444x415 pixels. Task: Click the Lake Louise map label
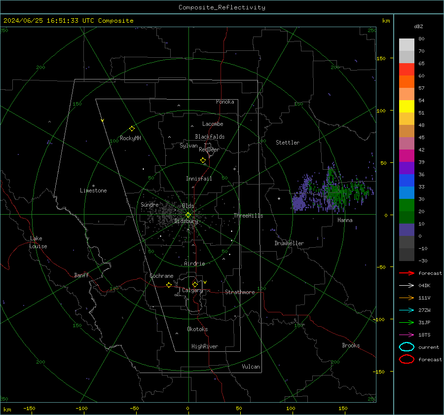(x=38, y=242)
